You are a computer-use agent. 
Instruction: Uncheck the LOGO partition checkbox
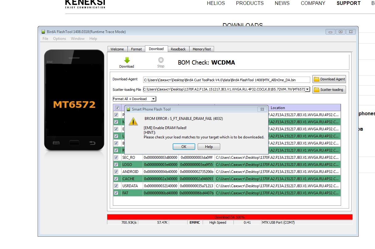pos(116,164)
